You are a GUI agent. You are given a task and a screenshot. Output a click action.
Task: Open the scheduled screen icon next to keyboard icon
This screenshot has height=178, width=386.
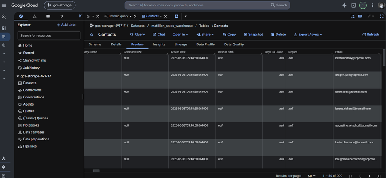352,16
